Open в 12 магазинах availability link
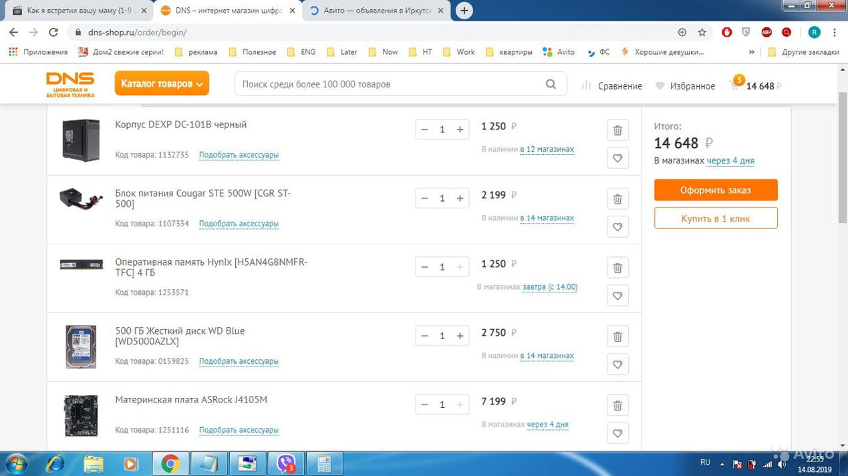This screenshot has width=848, height=476. 547,150
